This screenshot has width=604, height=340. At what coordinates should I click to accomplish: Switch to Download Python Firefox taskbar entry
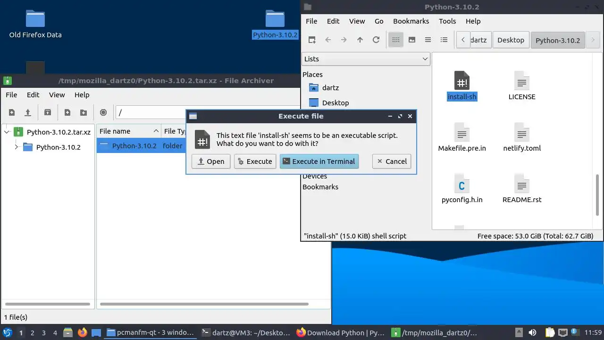pyautogui.click(x=340, y=332)
